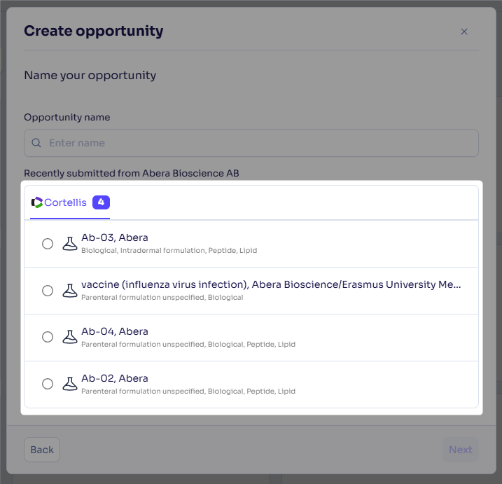The width and height of the screenshot is (502, 484).
Task: Select the Ab-02, Abera radio button
Action: click(x=48, y=384)
